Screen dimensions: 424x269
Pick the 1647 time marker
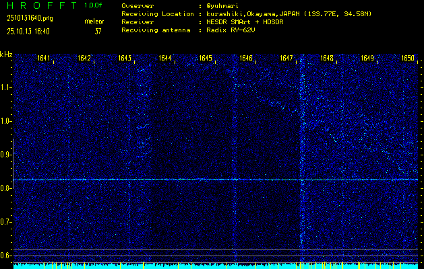[x=286, y=59]
